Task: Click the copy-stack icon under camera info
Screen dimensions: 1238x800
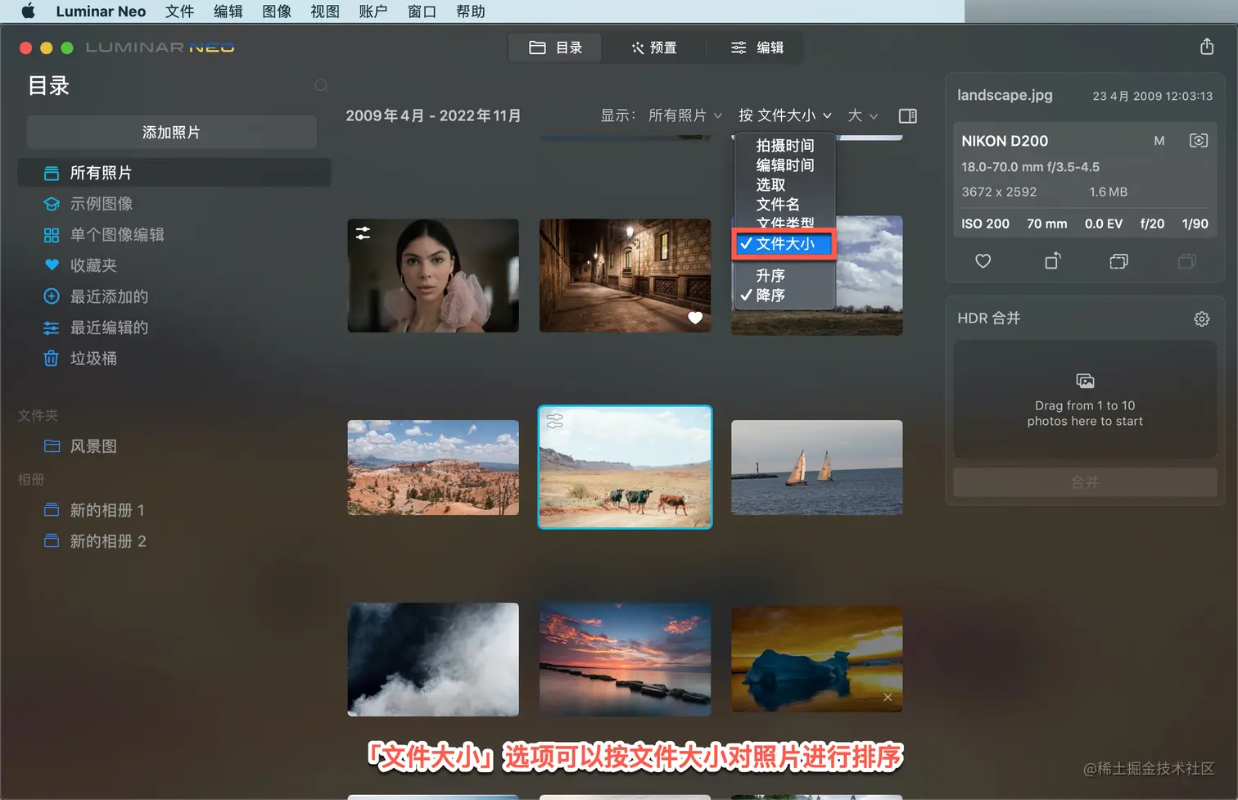Action: 1118,261
